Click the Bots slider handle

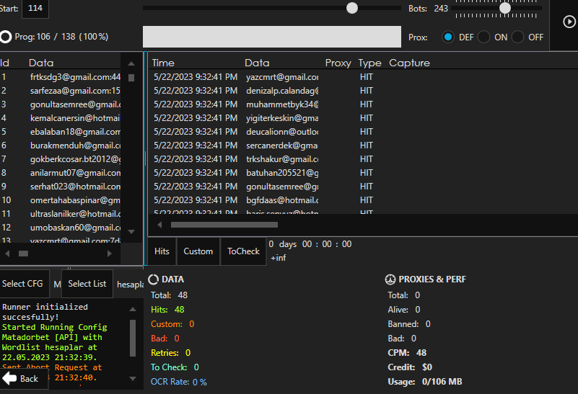click(x=505, y=8)
